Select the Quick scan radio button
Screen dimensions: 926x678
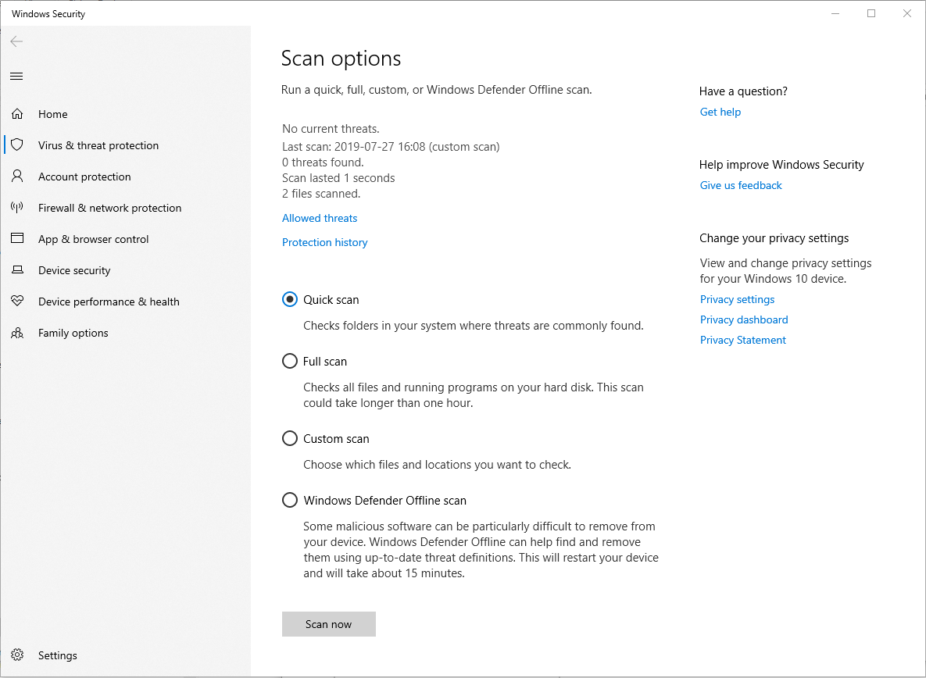coord(289,300)
